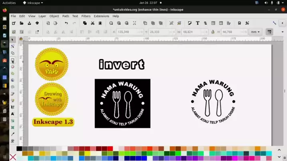Click the Undo arrow icon
Viewport: 287px width, 161px height.
pyautogui.click(x=66, y=23)
